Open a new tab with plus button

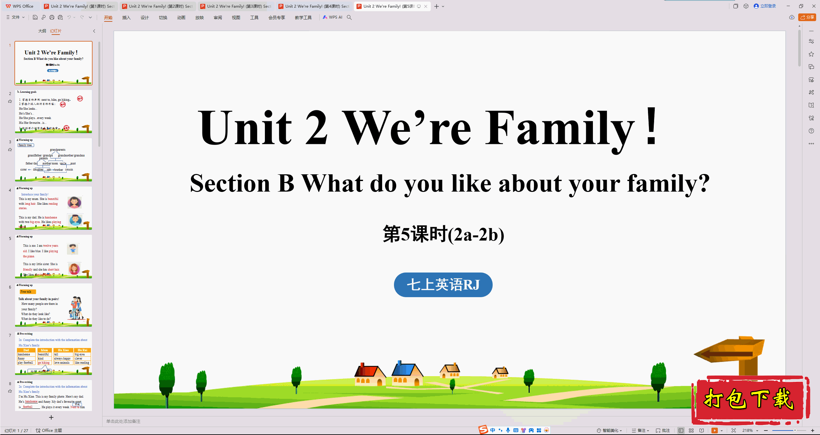click(436, 6)
